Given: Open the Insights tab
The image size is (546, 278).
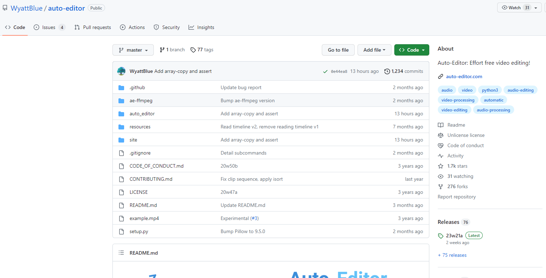Looking at the screenshot, I should pos(202,27).
